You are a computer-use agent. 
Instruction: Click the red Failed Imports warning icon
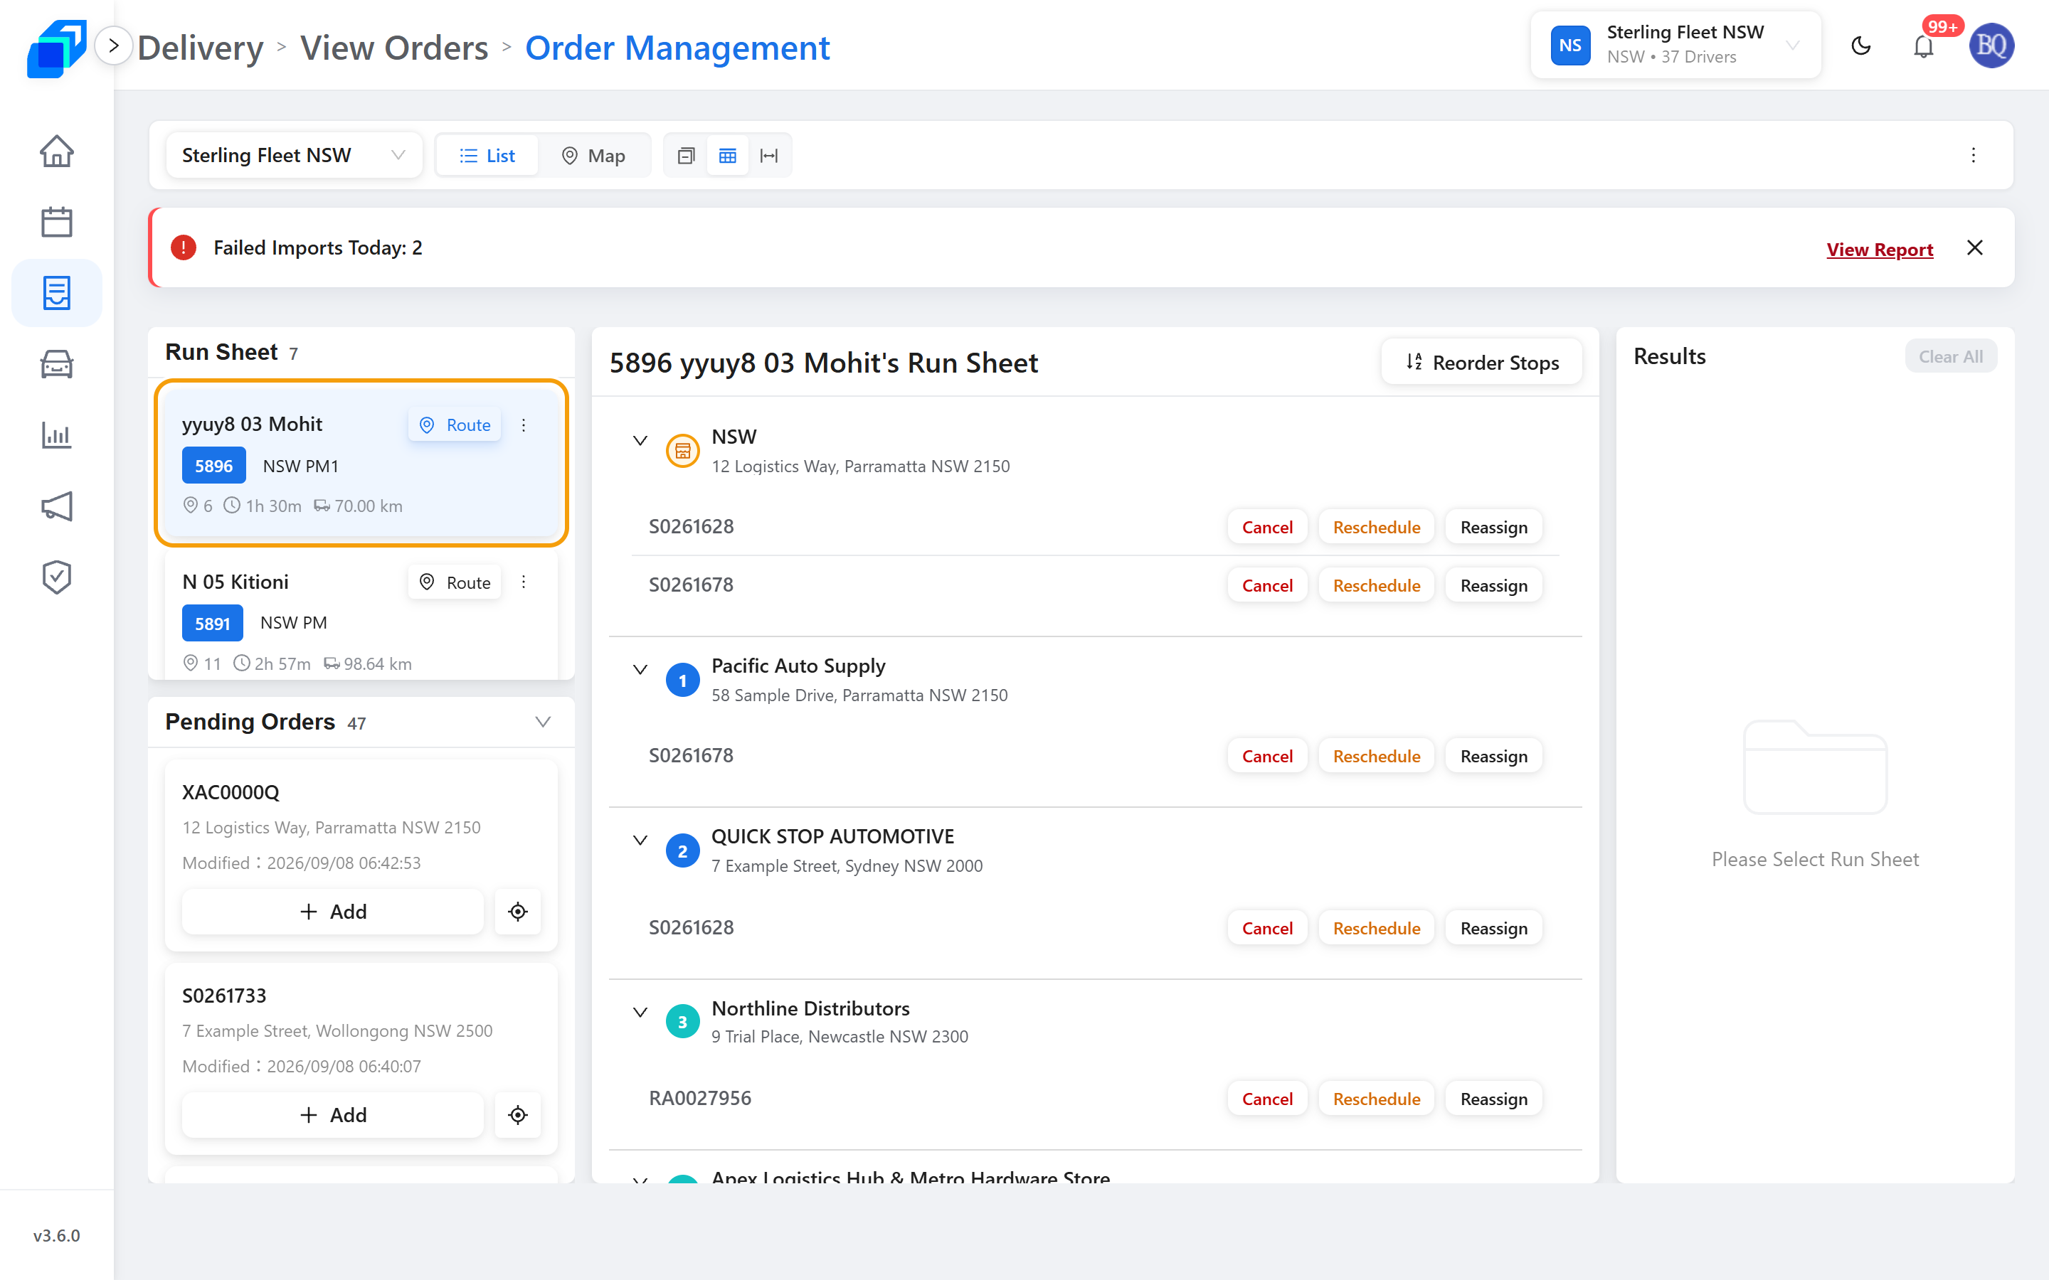[x=183, y=247]
